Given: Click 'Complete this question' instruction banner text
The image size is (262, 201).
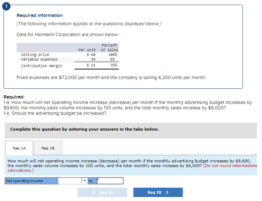Looking at the screenshot, I should (84, 129).
